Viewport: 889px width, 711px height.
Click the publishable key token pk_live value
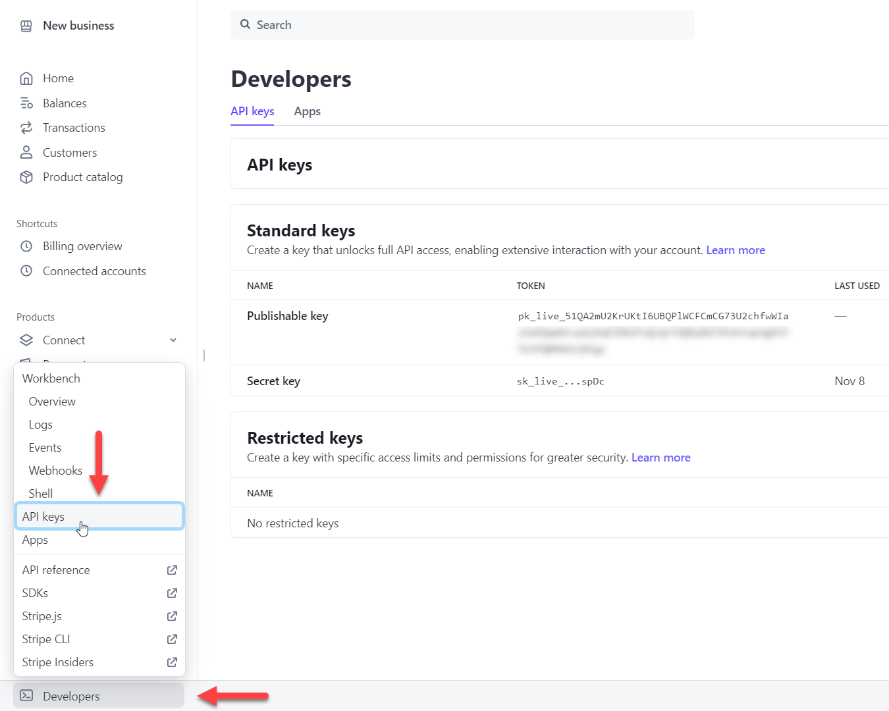653,316
